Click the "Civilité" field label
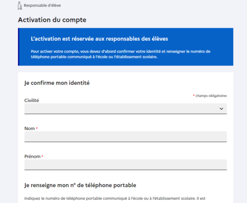The width and height of the screenshot is (247, 203). pos(31,100)
